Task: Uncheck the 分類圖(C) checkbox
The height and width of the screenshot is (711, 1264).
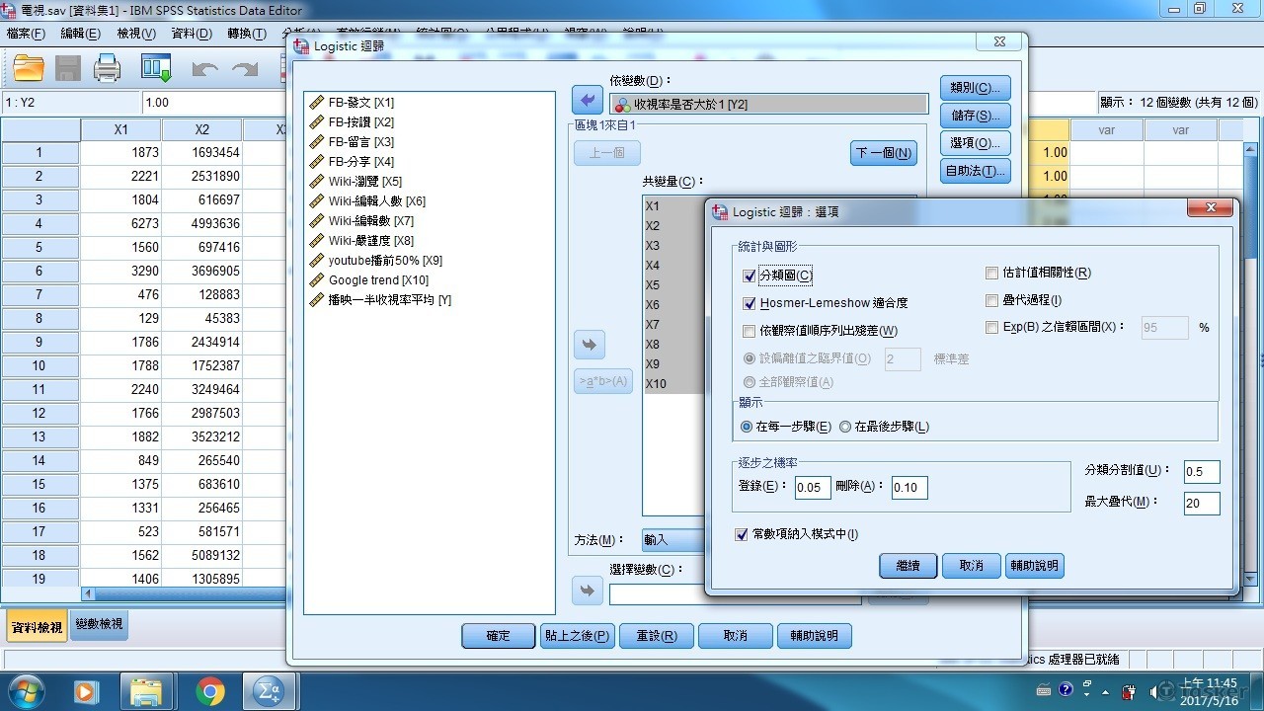Action: (750, 276)
